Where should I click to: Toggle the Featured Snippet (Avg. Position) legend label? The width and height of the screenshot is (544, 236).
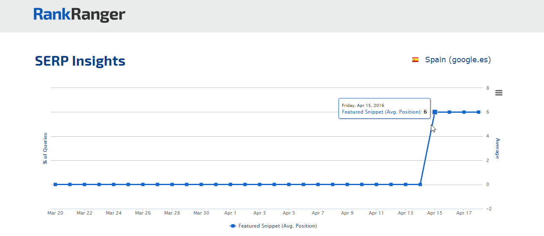coord(277,226)
